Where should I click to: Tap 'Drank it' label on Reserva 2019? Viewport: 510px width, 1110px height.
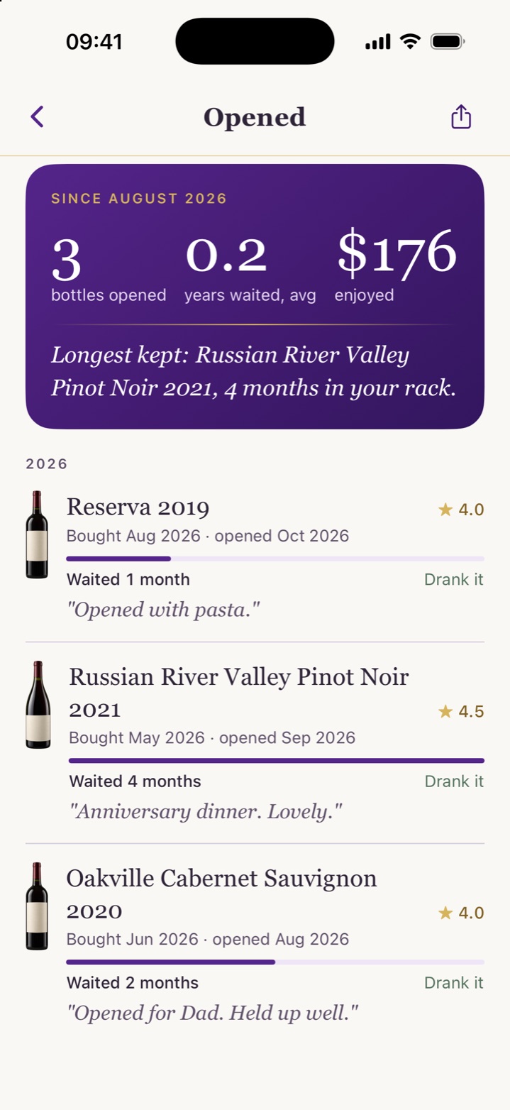(x=454, y=580)
